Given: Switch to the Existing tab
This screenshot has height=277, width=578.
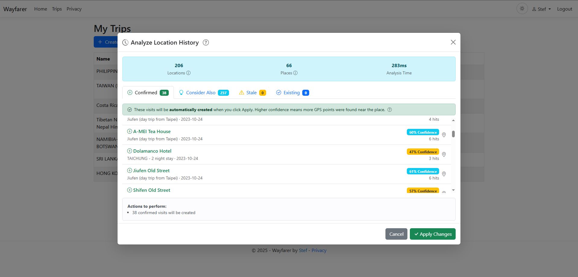Looking at the screenshot, I should pos(292,92).
